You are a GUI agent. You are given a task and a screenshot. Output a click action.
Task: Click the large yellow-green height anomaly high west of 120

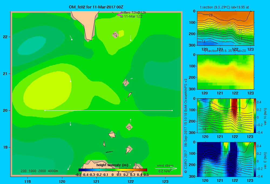(47, 91)
